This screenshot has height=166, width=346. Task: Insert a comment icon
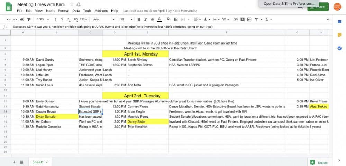[243, 20]
